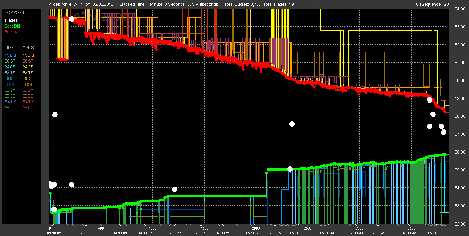Select EDGX in the ASKS column
The height and width of the screenshot is (236, 469).
28,90
